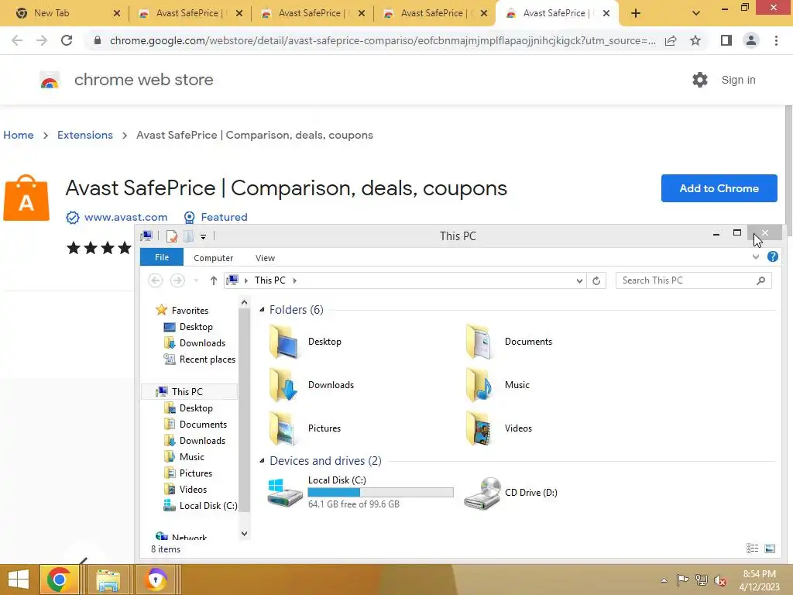This screenshot has width=793, height=595.
Task: Open the www.avast.com link
Action: [125, 217]
